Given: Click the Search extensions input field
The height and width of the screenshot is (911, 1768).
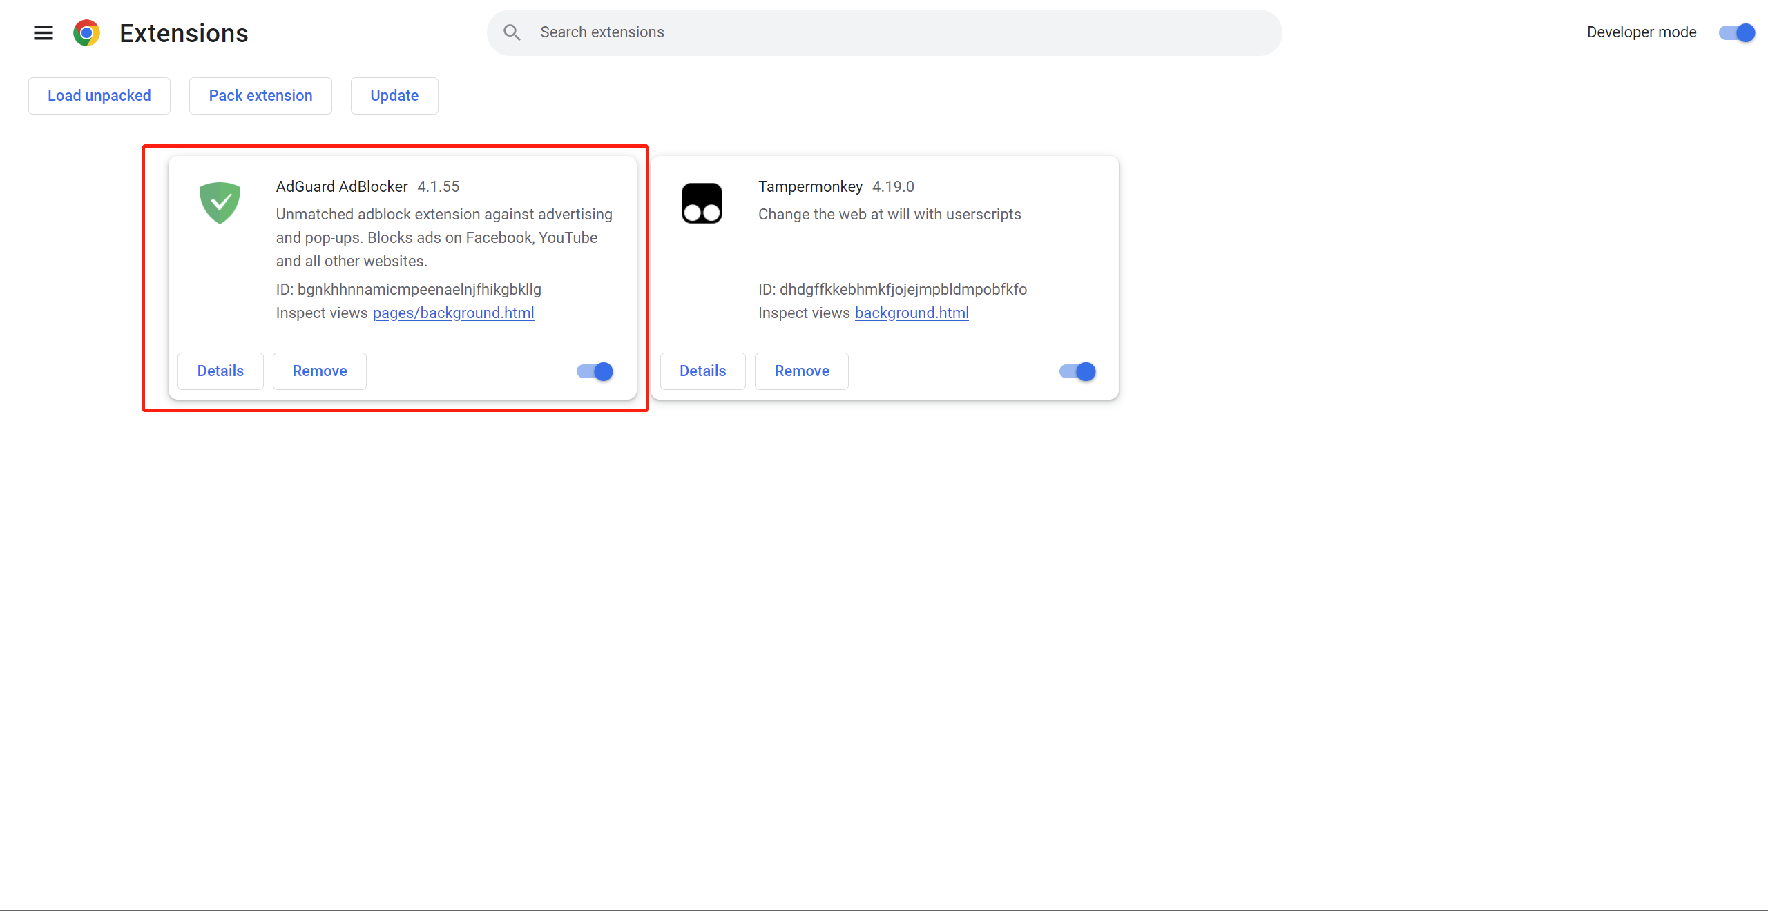Looking at the screenshot, I should pos(885,31).
